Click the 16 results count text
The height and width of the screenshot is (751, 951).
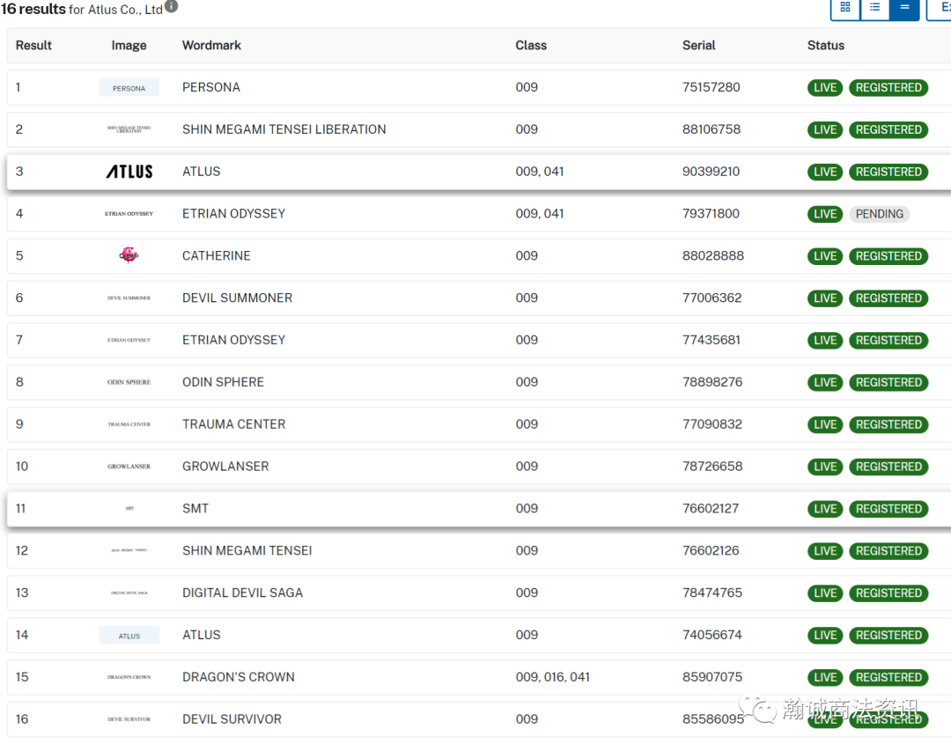click(33, 9)
